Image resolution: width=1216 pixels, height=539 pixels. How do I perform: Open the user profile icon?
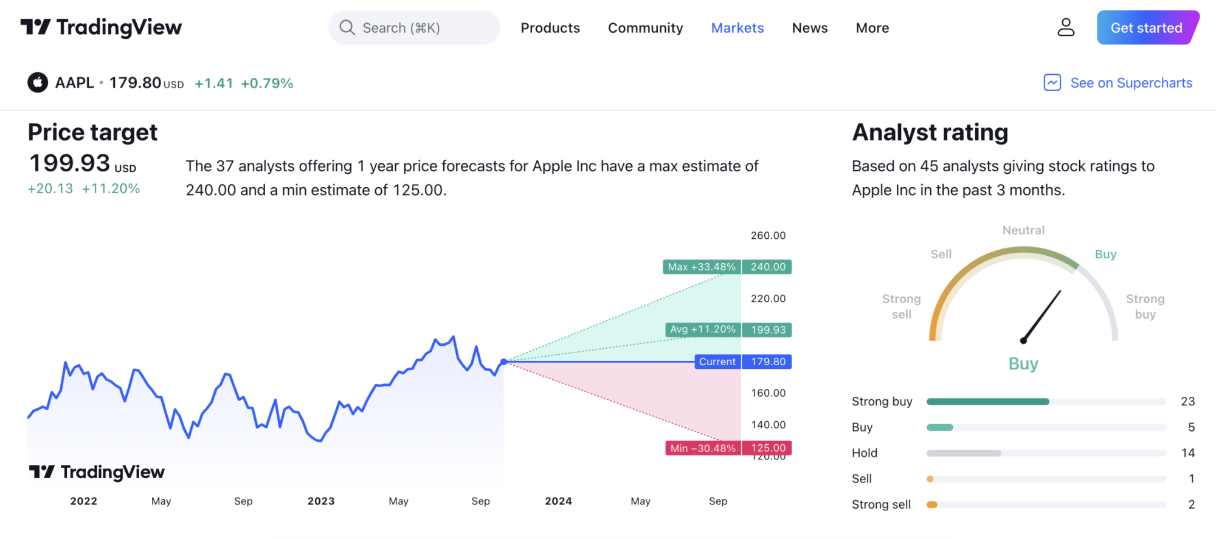pos(1065,27)
